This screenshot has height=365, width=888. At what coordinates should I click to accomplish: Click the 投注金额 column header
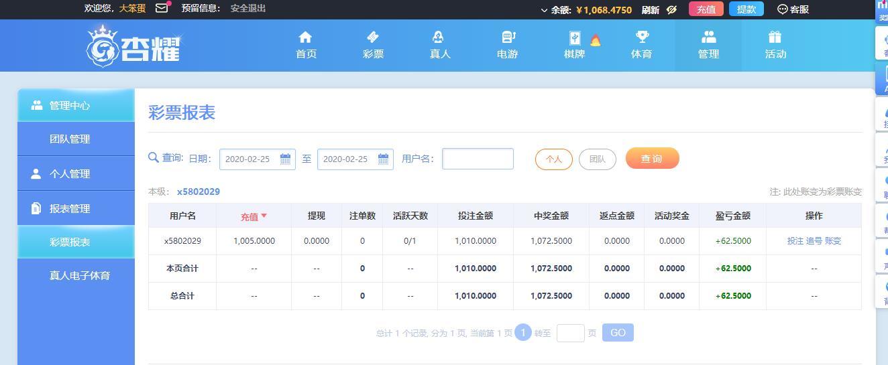[x=476, y=216]
